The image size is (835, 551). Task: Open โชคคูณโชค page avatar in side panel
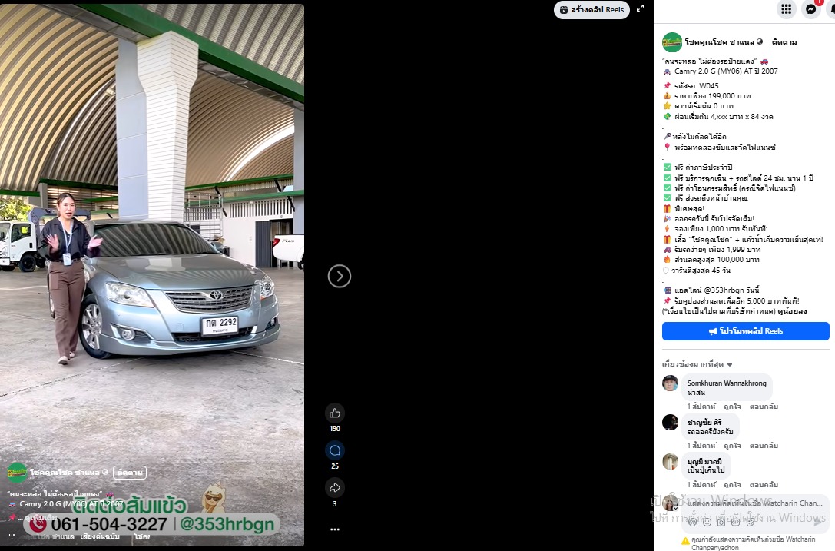pos(671,42)
